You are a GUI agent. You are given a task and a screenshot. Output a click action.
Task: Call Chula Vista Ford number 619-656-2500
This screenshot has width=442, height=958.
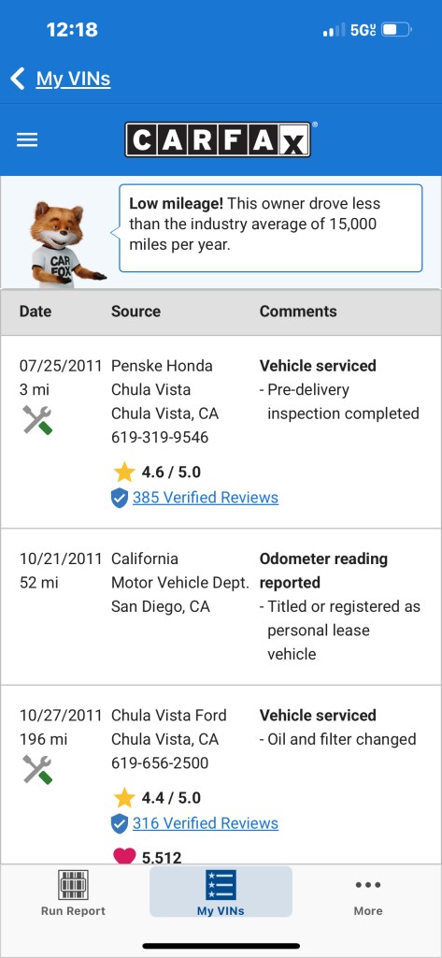(160, 763)
